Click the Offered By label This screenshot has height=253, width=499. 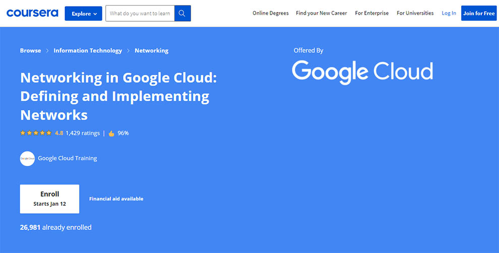tap(308, 50)
